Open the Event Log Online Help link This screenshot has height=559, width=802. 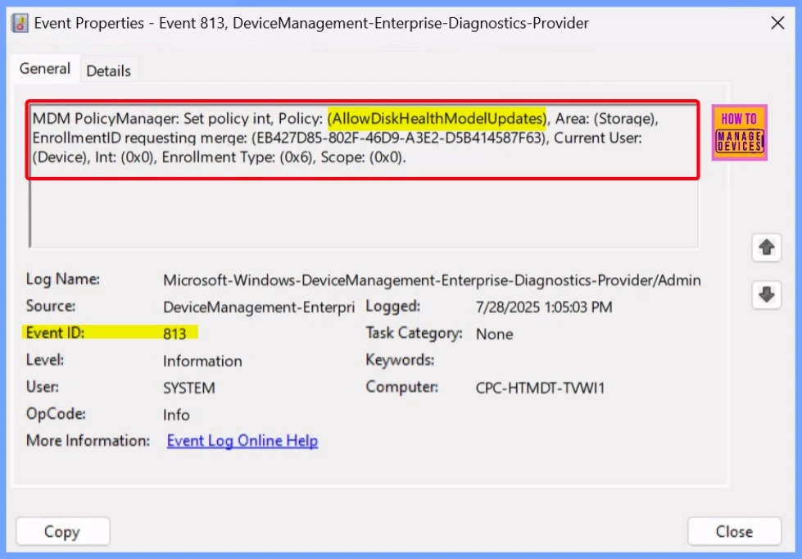[242, 441]
